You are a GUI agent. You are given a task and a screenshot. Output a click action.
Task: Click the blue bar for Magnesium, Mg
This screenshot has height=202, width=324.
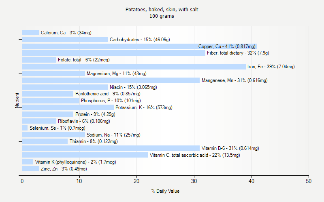(x=54, y=74)
